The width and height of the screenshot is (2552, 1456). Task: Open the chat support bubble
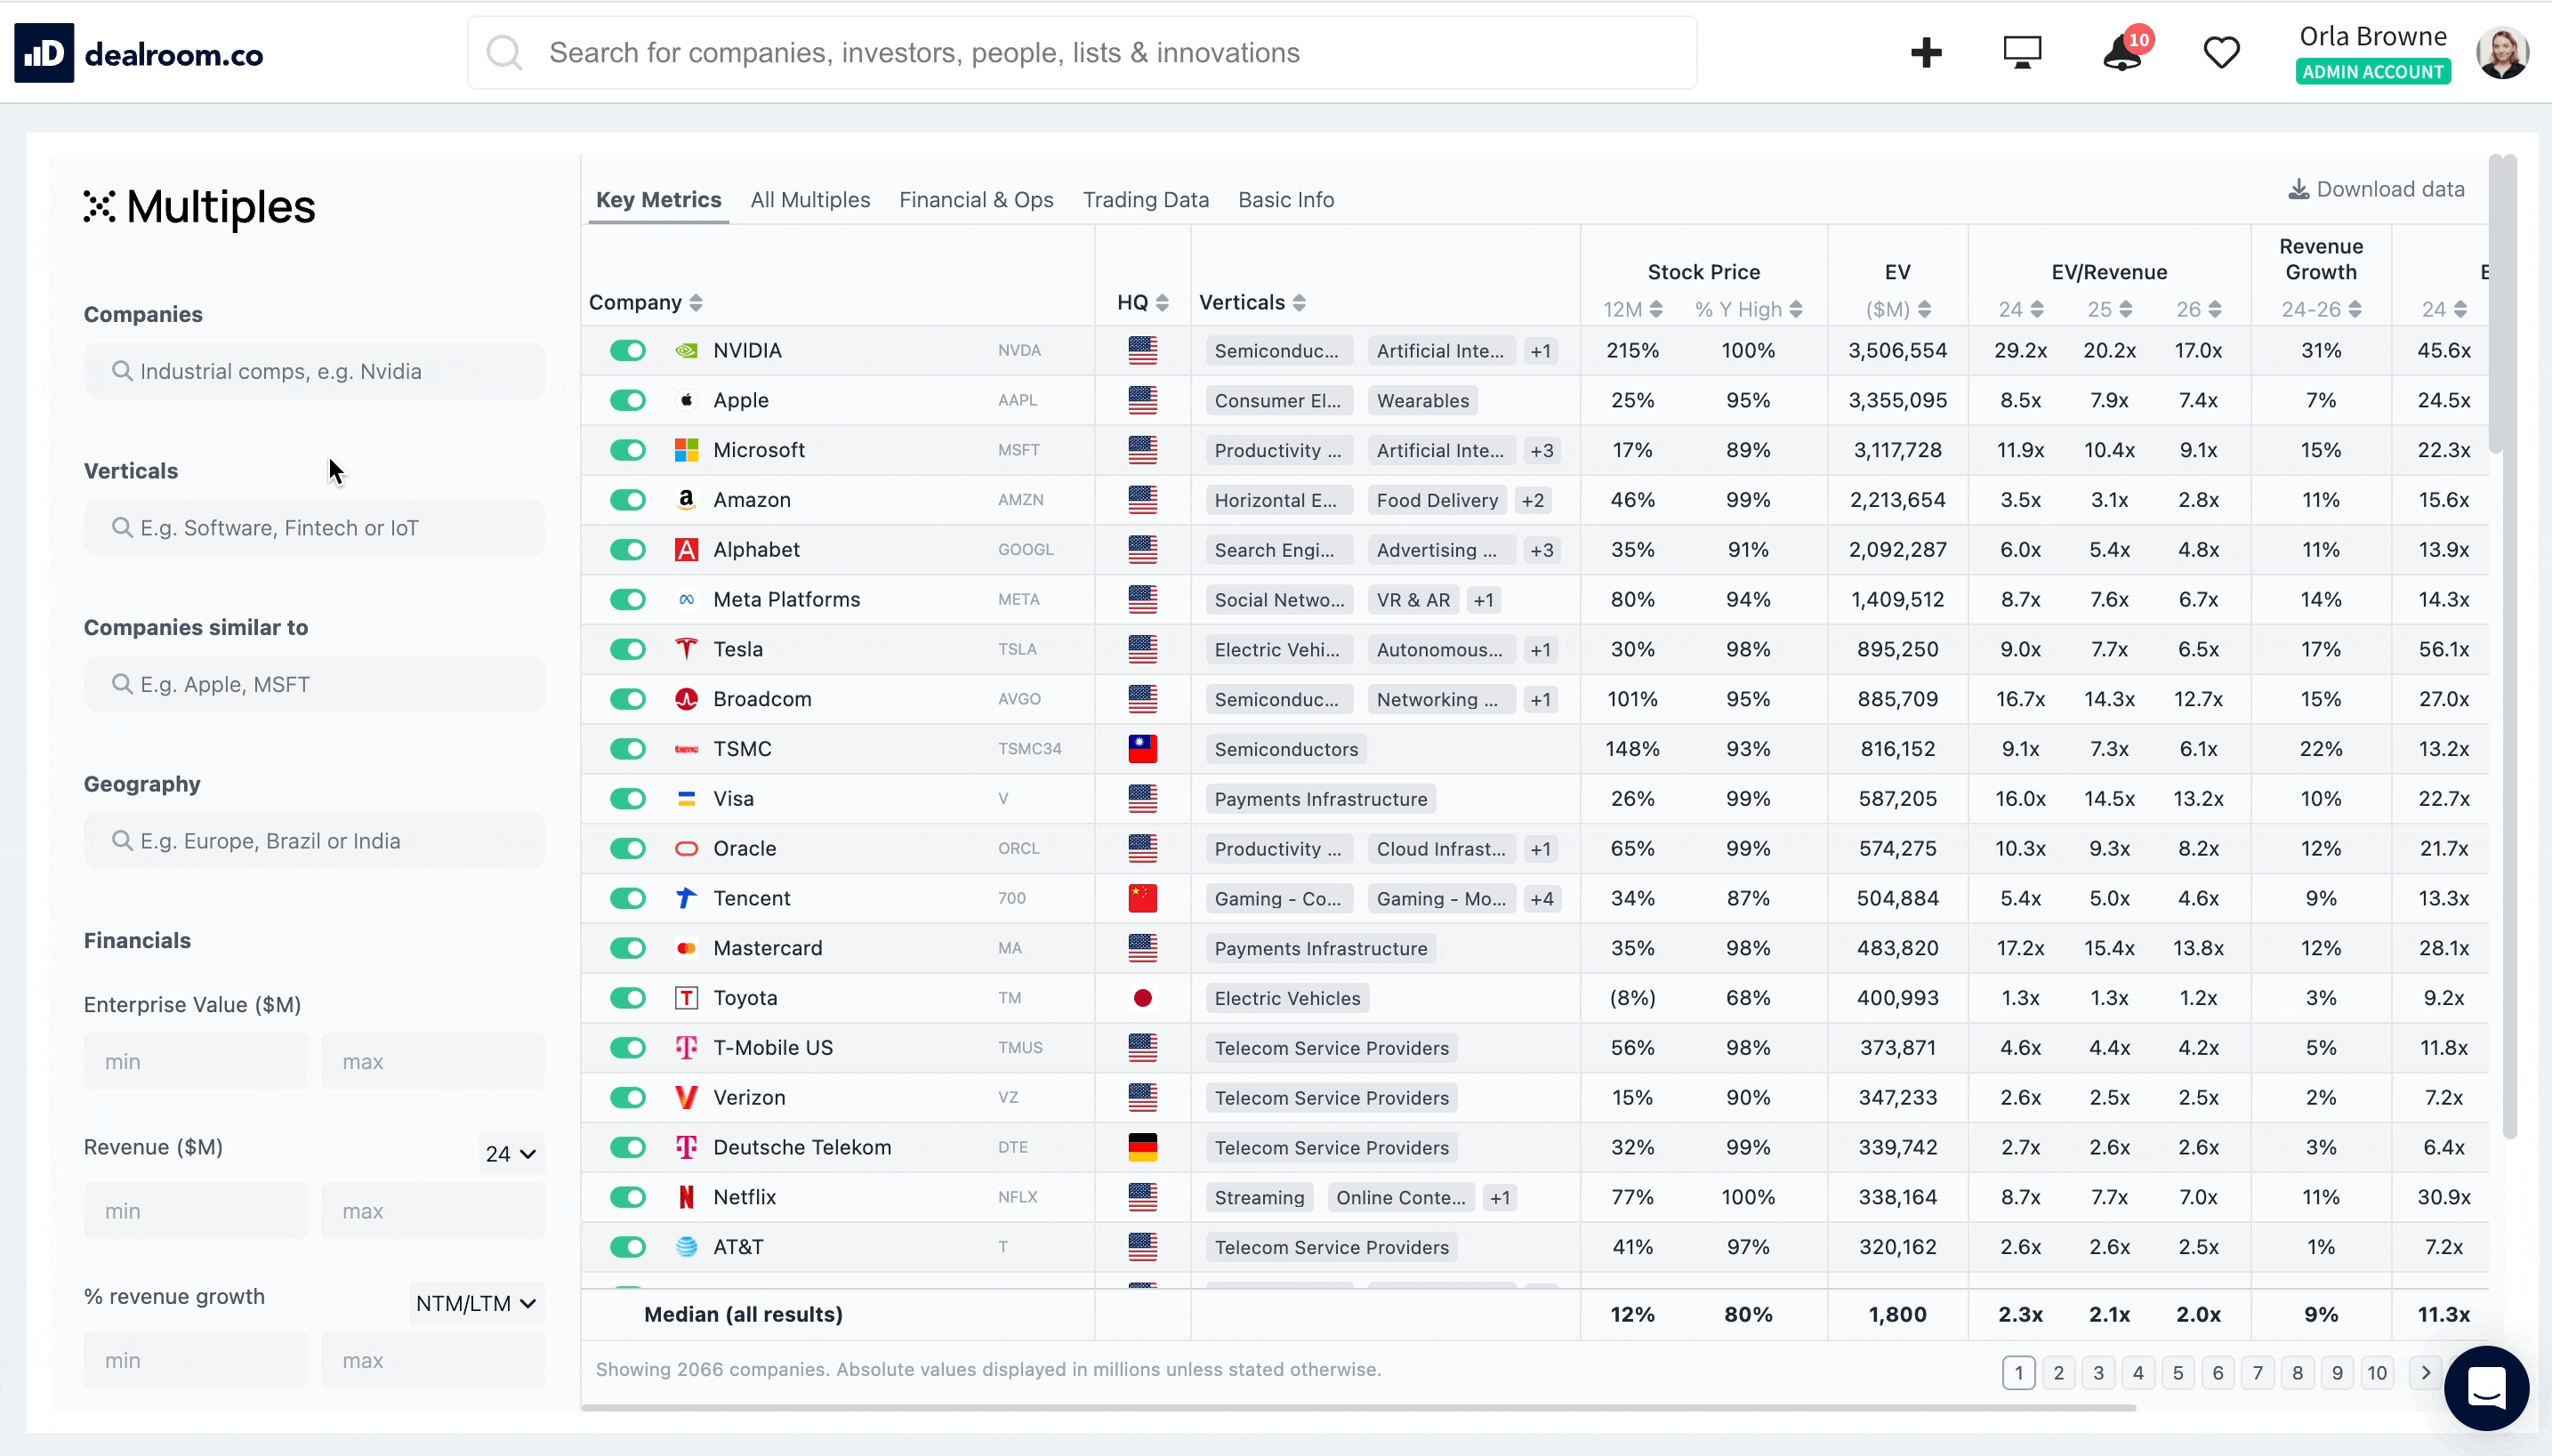(2487, 1388)
